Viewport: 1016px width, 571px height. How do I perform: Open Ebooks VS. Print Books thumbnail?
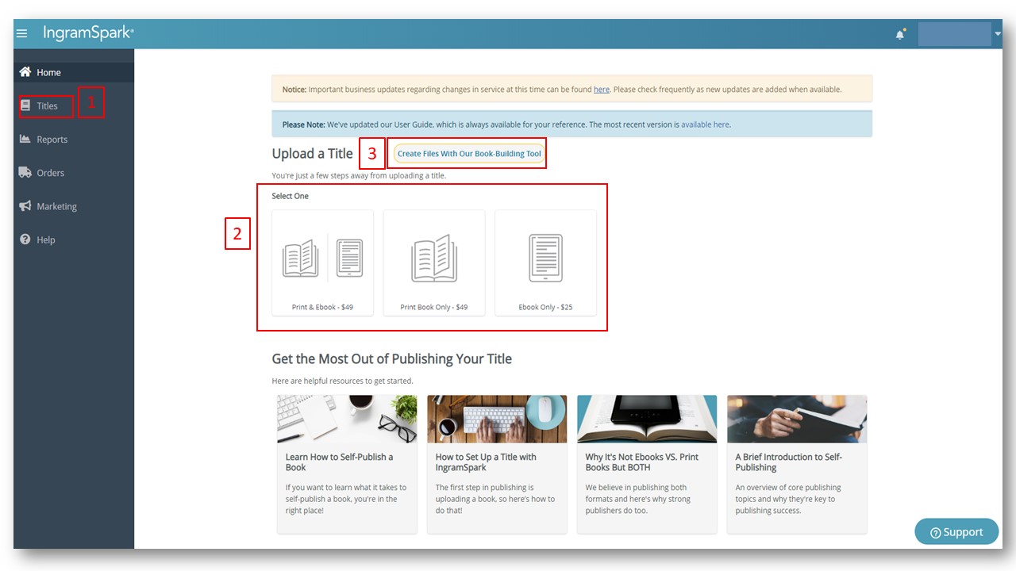(x=647, y=419)
